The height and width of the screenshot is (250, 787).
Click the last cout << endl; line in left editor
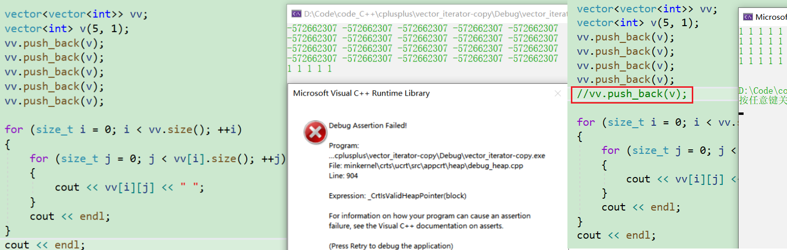click(44, 245)
